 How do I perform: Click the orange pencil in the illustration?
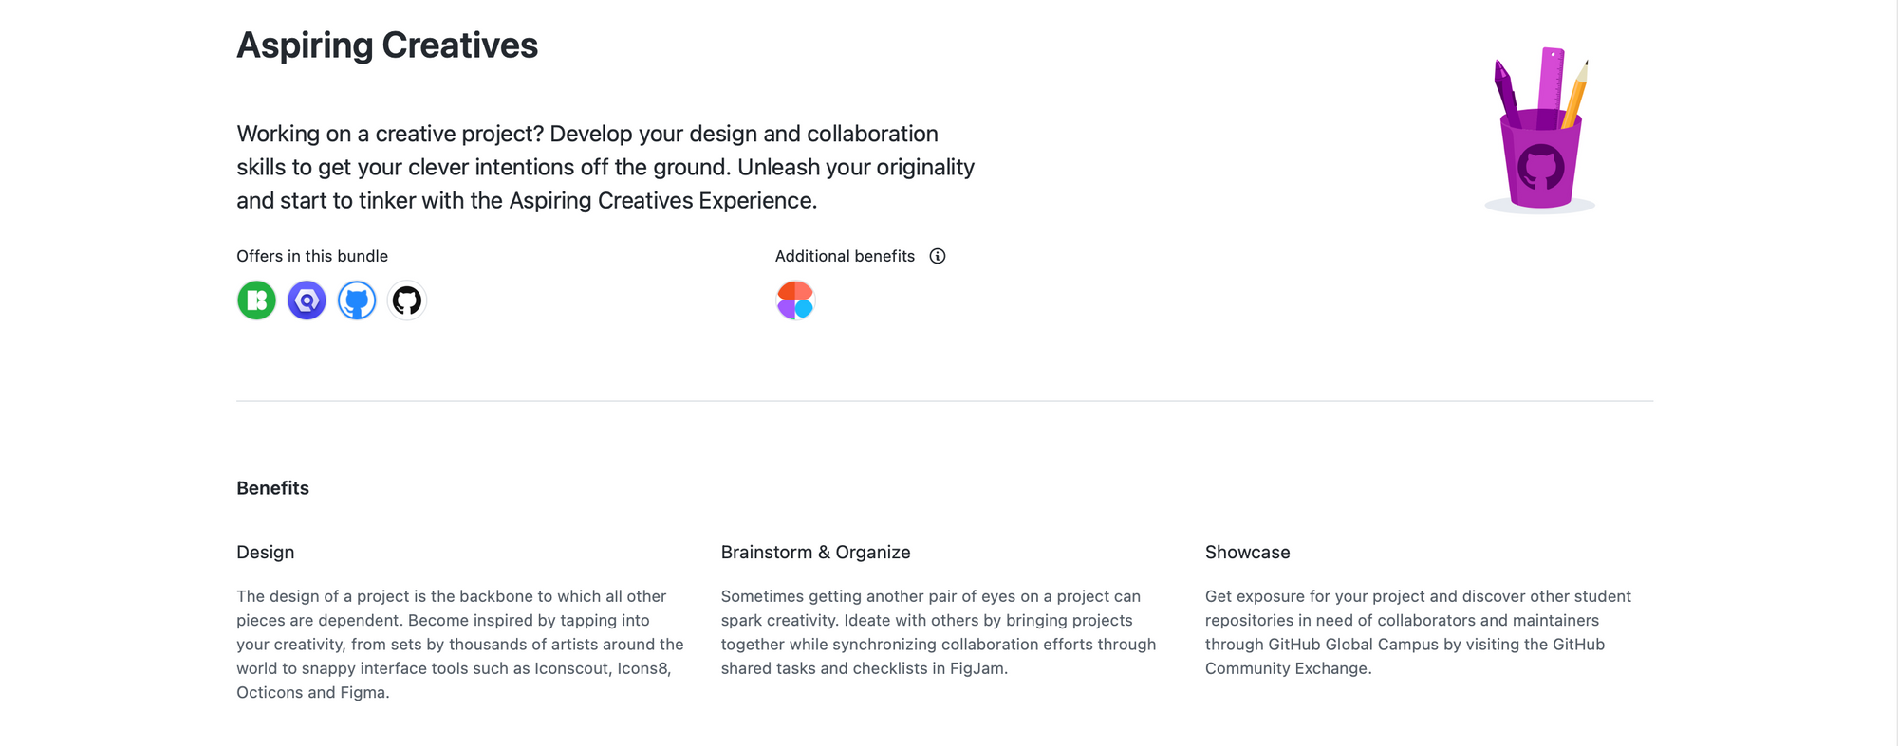(x=1575, y=93)
